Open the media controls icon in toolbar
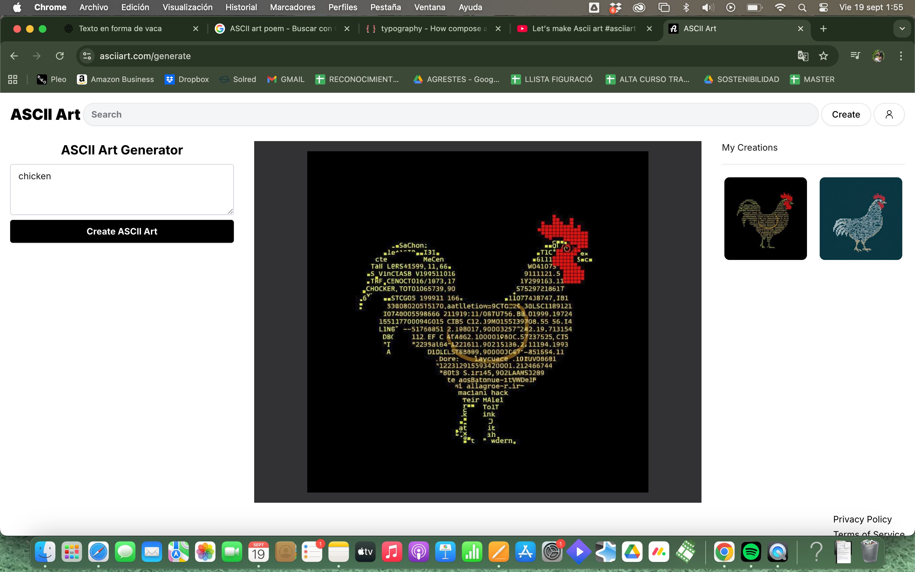915x572 pixels. tap(855, 56)
